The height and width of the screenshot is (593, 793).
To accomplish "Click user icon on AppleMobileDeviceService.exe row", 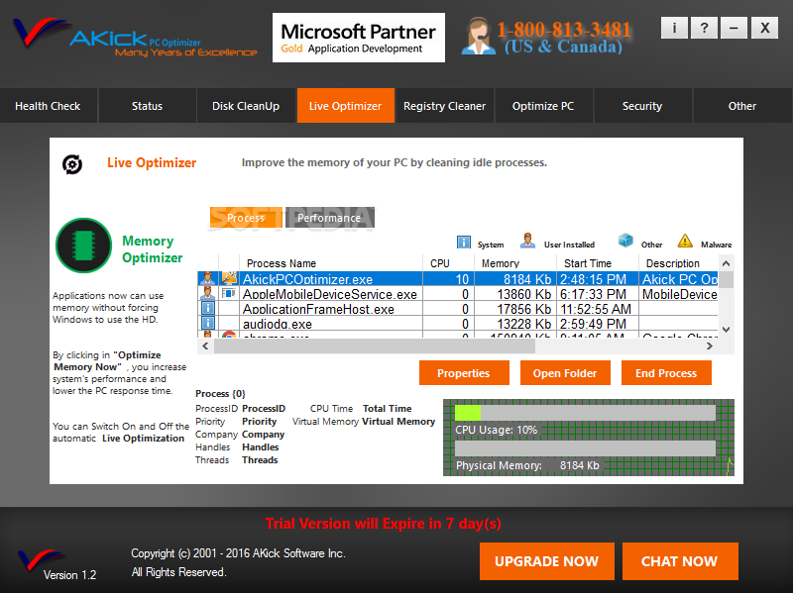I will [x=207, y=293].
